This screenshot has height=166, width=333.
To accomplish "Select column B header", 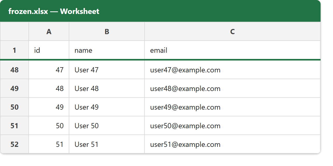I will pyautogui.click(x=107, y=31).
